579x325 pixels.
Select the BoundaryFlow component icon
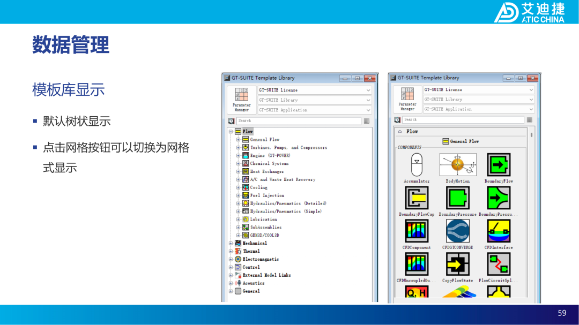click(x=499, y=164)
